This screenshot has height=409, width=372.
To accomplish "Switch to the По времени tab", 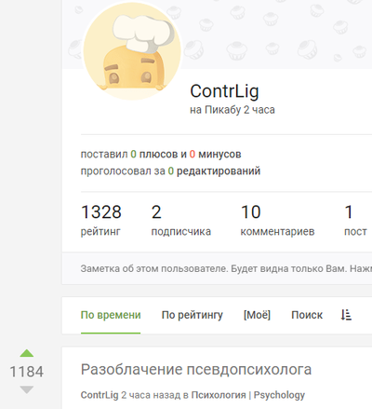I will pos(111,315).
